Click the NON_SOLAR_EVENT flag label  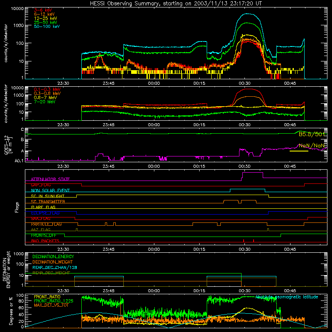(50, 190)
